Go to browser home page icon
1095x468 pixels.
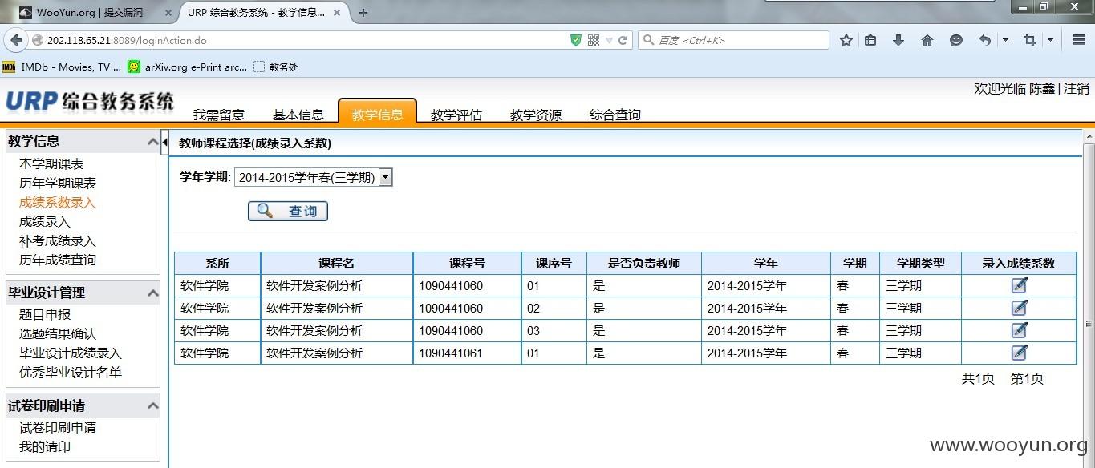(x=927, y=40)
